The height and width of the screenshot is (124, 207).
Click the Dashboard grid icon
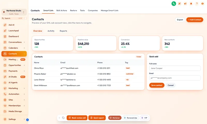5,36
